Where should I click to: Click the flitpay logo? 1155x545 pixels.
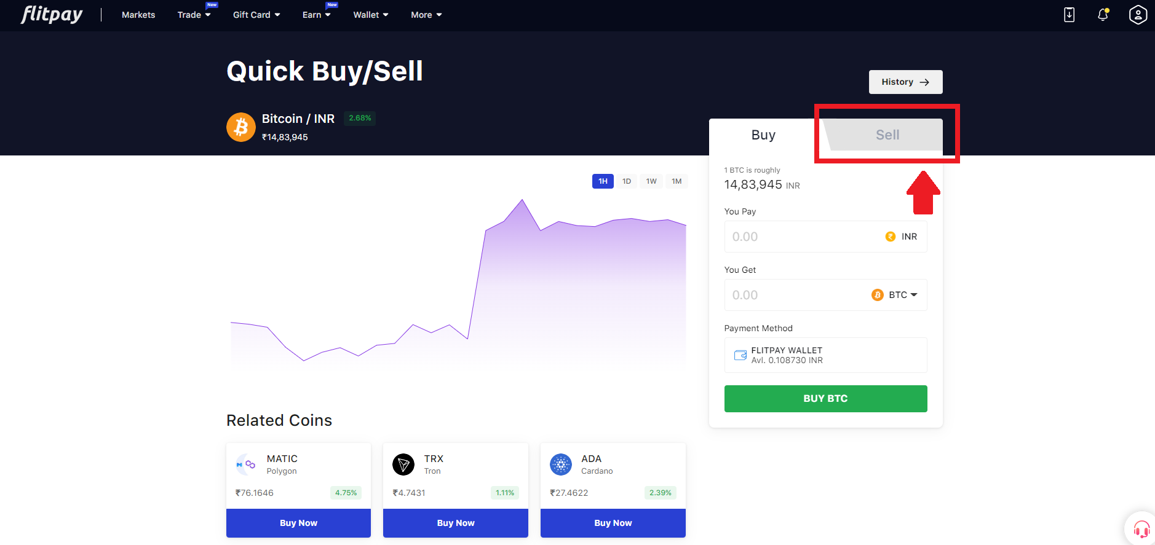click(52, 14)
